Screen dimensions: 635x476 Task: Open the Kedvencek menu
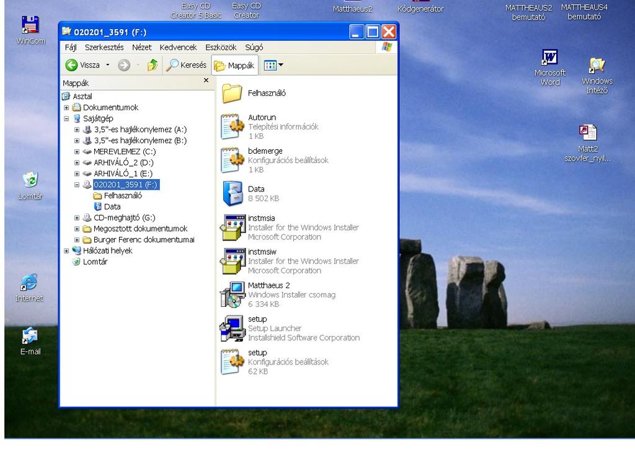pos(178,47)
